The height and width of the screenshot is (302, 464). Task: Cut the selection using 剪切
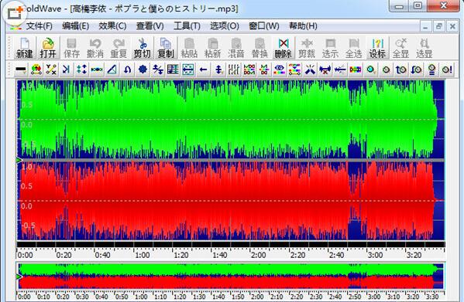click(142, 48)
